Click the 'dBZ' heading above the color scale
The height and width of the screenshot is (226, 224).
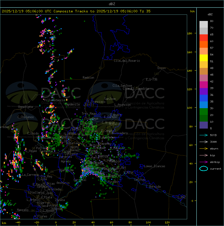(x=210, y=14)
